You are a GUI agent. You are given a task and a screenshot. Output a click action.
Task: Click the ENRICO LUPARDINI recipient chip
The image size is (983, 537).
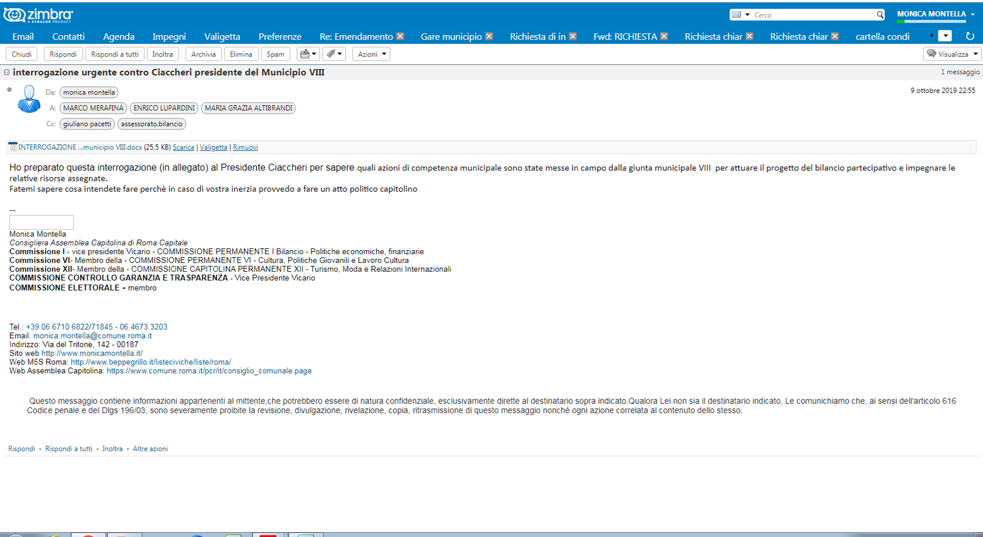[x=164, y=108]
